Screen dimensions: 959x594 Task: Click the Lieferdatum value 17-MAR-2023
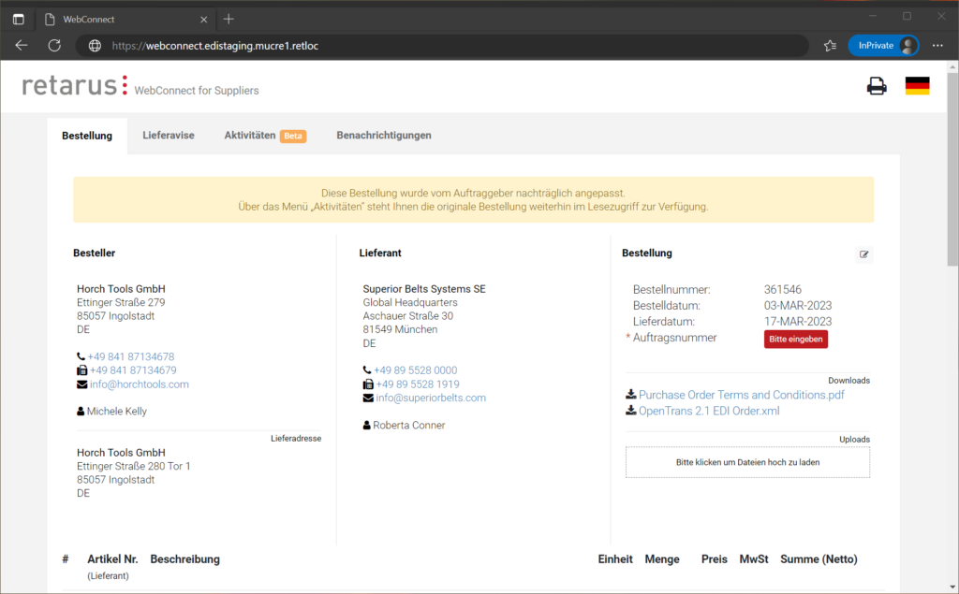click(798, 322)
